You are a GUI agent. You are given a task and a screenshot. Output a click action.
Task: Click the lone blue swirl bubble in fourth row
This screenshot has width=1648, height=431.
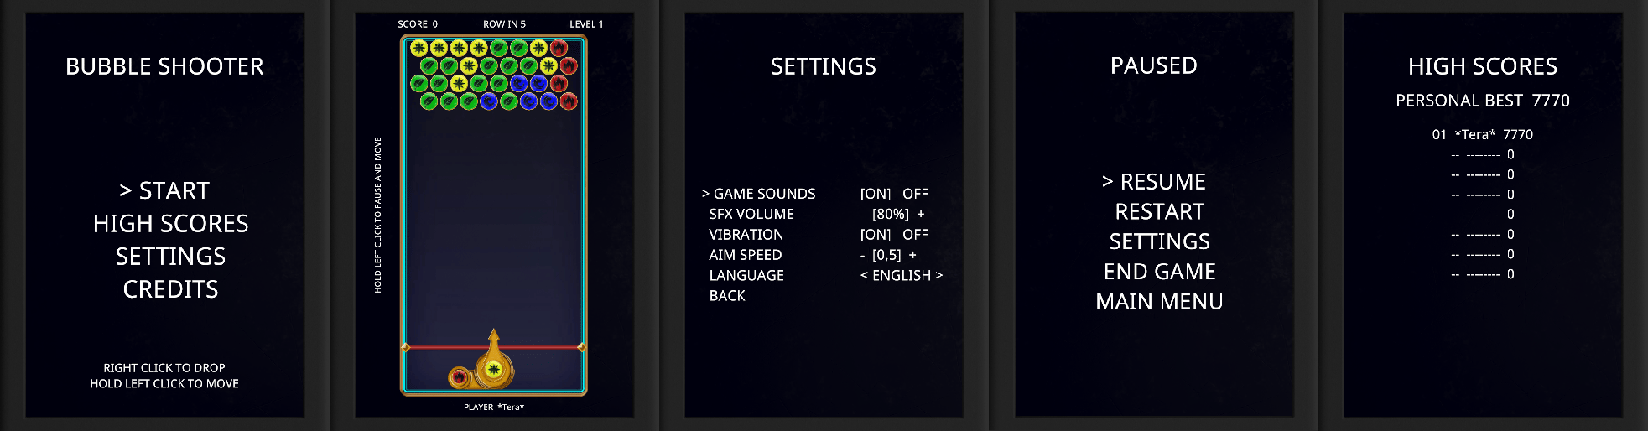(x=489, y=101)
